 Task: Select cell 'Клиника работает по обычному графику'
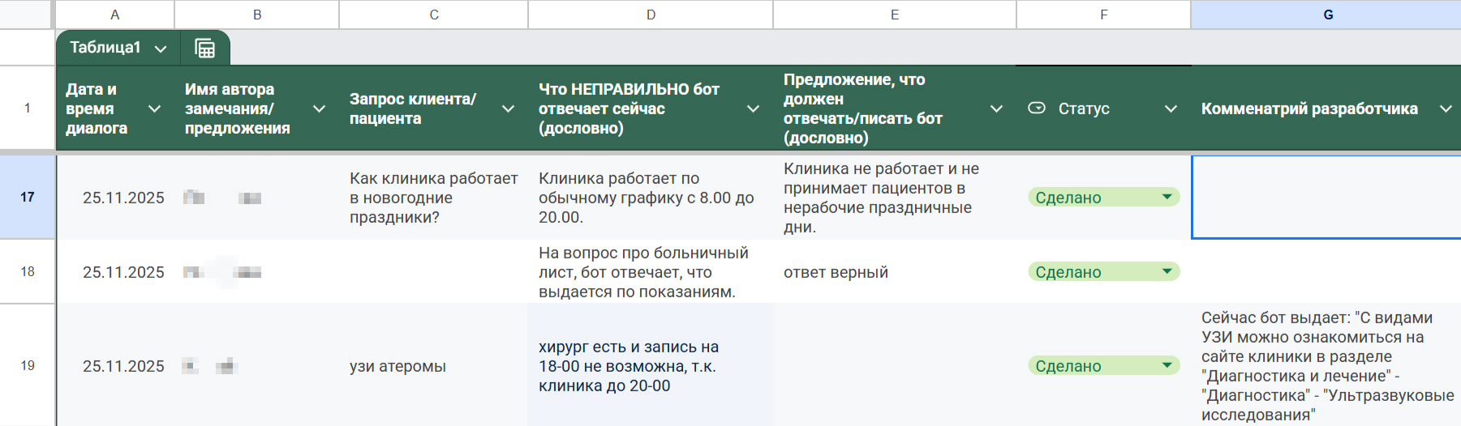651,198
